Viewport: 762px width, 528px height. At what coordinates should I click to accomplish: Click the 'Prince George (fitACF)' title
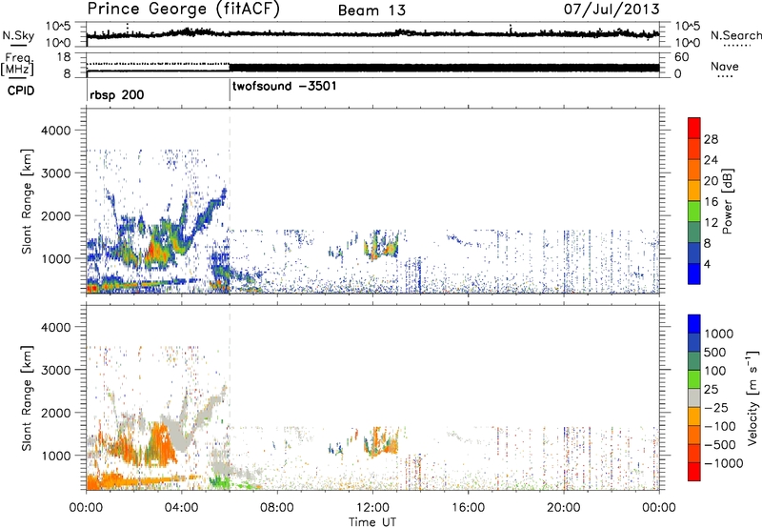pyautogui.click(x=184, y=10)
